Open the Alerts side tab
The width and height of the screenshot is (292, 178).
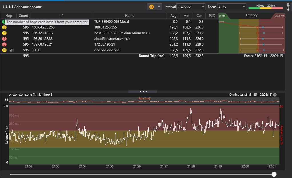pos(288,7)
